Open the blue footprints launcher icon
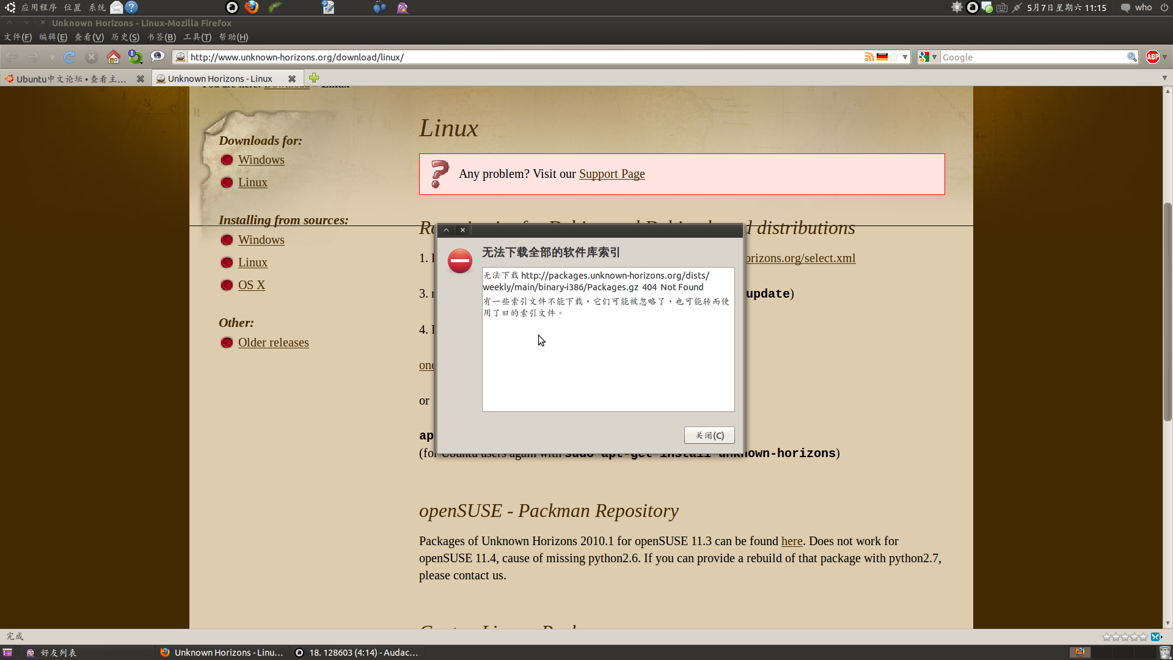Viewport: 1173px width, 660px height. pyautogui.click(x=379, y=7)
